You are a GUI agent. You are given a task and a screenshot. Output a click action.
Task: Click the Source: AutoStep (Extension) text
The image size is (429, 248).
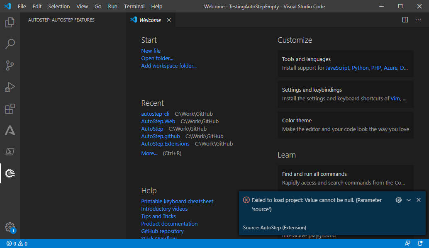pos(274,228)
